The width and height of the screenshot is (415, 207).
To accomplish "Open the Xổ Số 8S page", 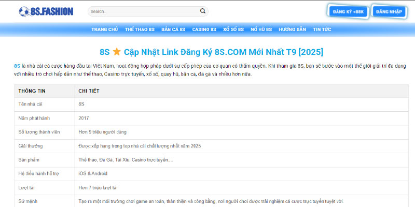I will coord(233,29).
